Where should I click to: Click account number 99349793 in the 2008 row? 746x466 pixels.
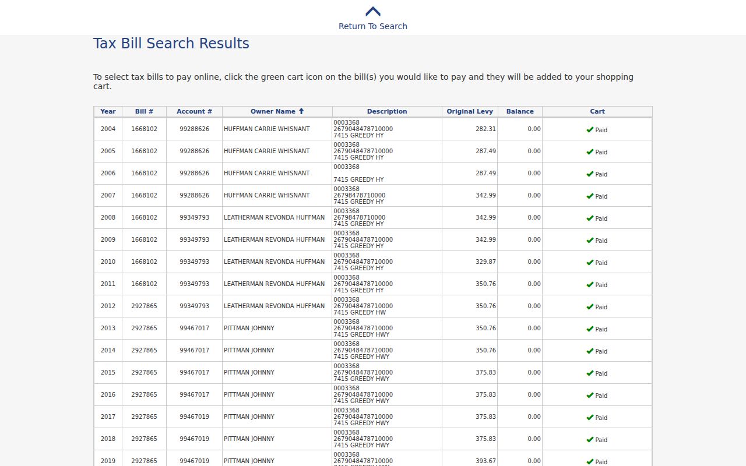(194, 217)
